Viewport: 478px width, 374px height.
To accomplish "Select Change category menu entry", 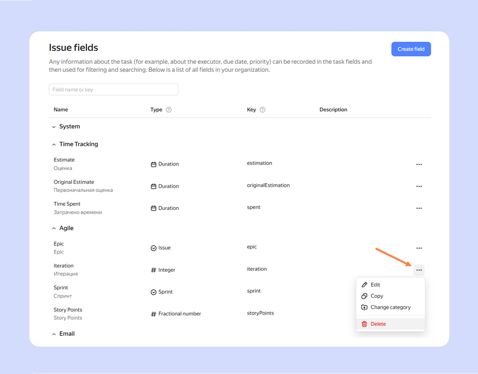I will [390, 307].
